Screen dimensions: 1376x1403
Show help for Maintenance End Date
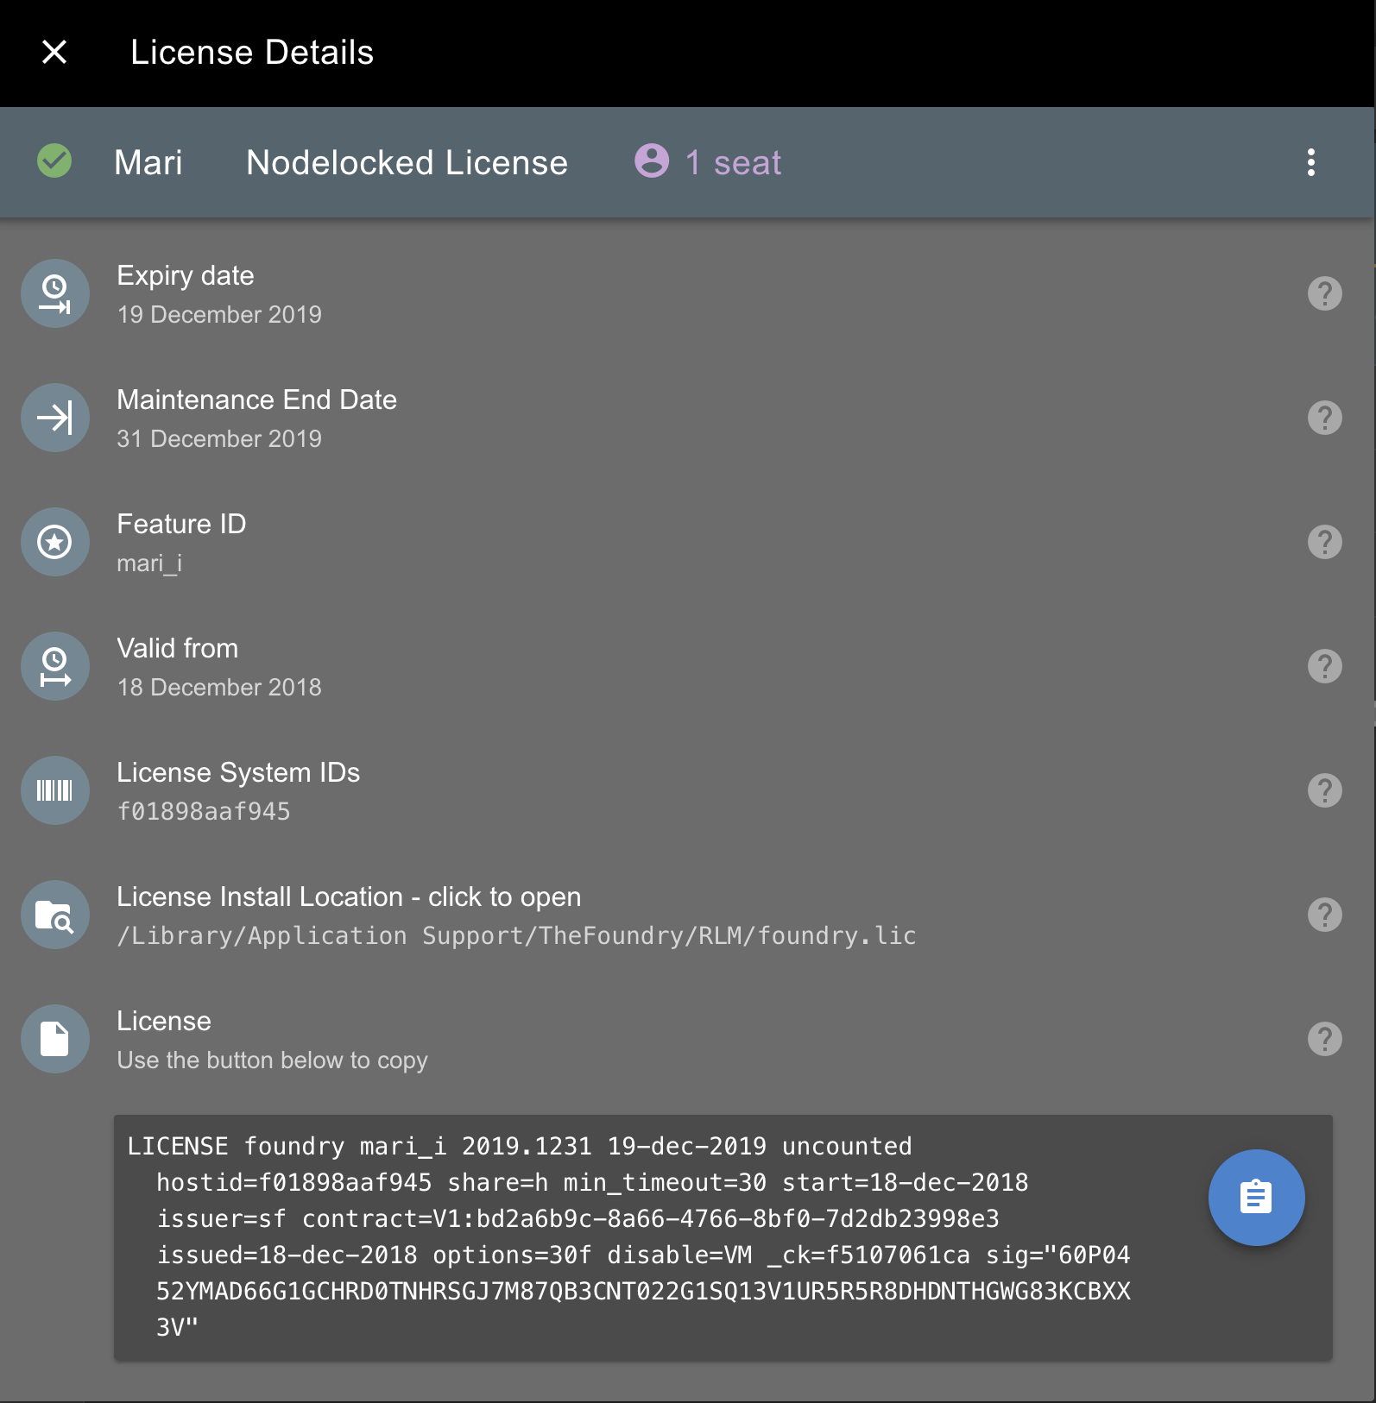click(x=1324, y=418)
